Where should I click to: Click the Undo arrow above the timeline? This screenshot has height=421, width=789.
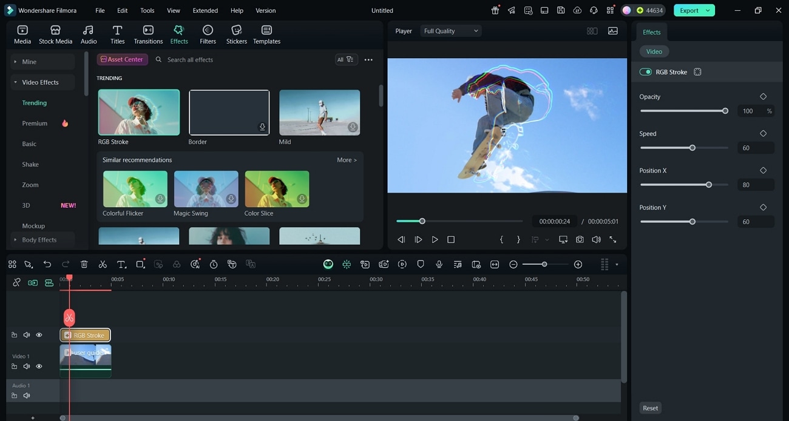tap(47, 264)
